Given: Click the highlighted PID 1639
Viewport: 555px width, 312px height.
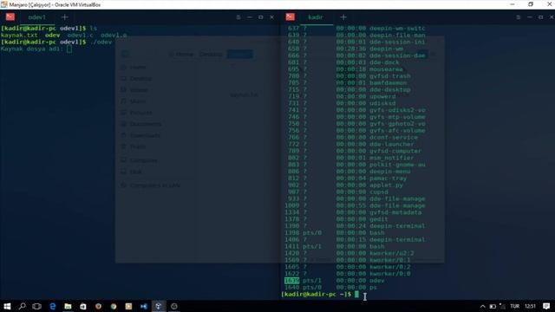Looking at the screenshot, I should pos(291,281).
